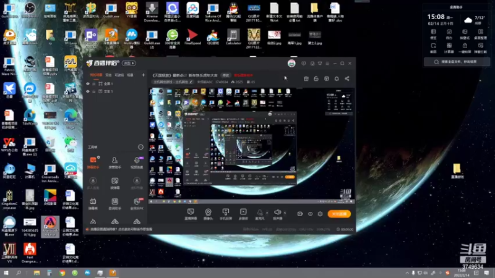Add 手机投屏 phone casting source
The width and height of the screenshot is (495, 278).
[226, 214]
